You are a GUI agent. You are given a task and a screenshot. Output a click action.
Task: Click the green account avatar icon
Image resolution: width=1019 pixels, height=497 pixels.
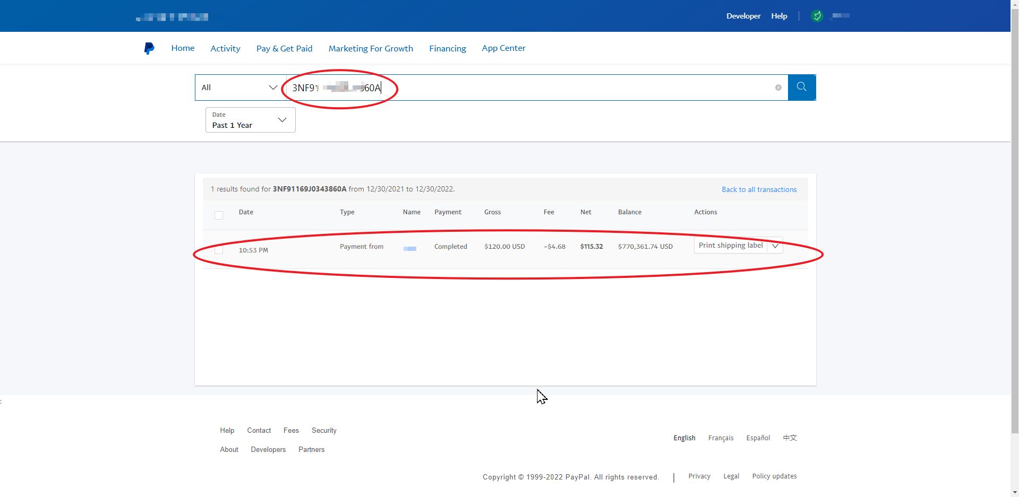click(817, 16)
